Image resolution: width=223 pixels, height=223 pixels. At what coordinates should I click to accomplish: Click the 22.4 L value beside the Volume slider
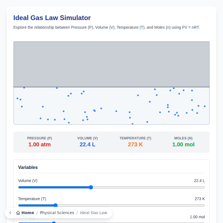(199, 181)
